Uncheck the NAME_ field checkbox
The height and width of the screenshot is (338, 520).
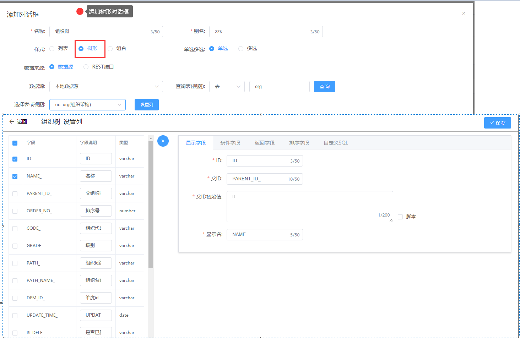[x=15, y=176]
